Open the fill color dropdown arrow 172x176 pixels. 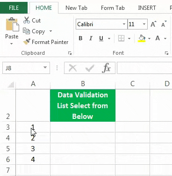click(149, 38)
